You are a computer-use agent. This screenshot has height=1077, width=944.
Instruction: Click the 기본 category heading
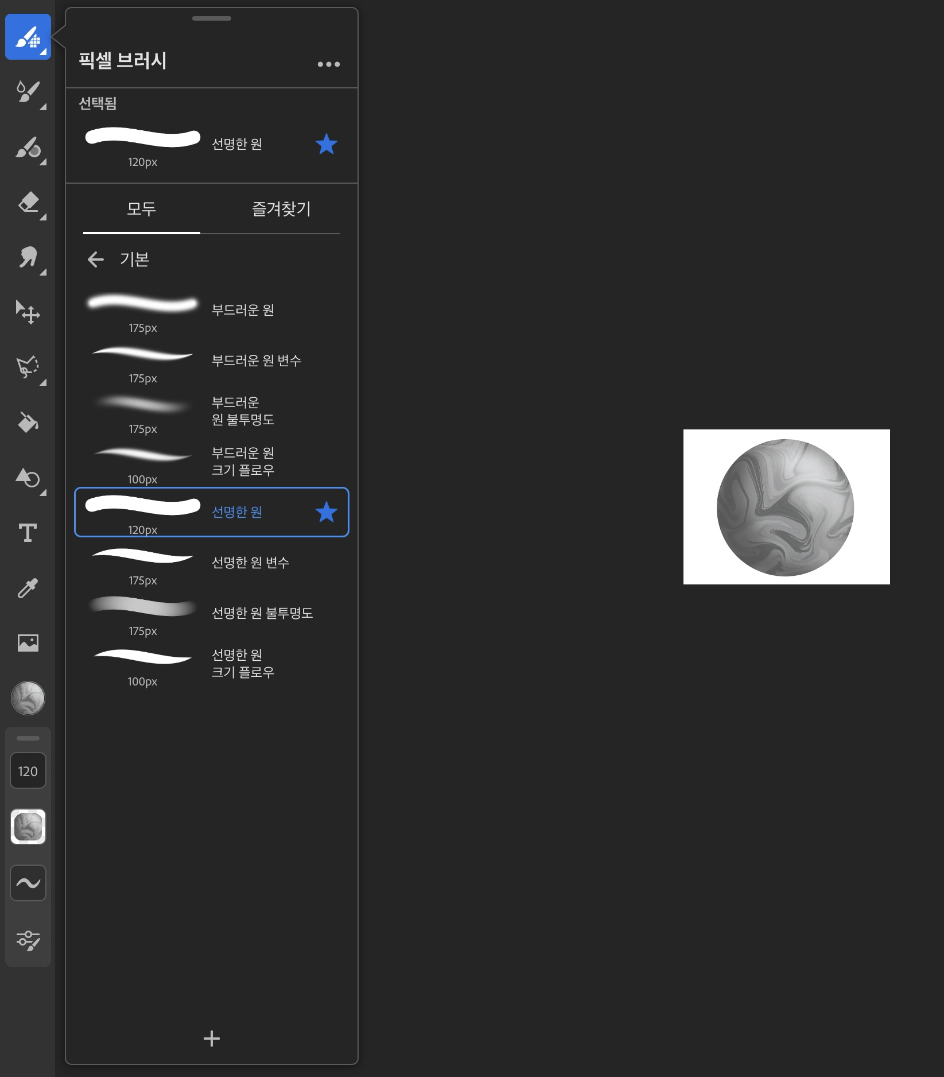[135, 259]
